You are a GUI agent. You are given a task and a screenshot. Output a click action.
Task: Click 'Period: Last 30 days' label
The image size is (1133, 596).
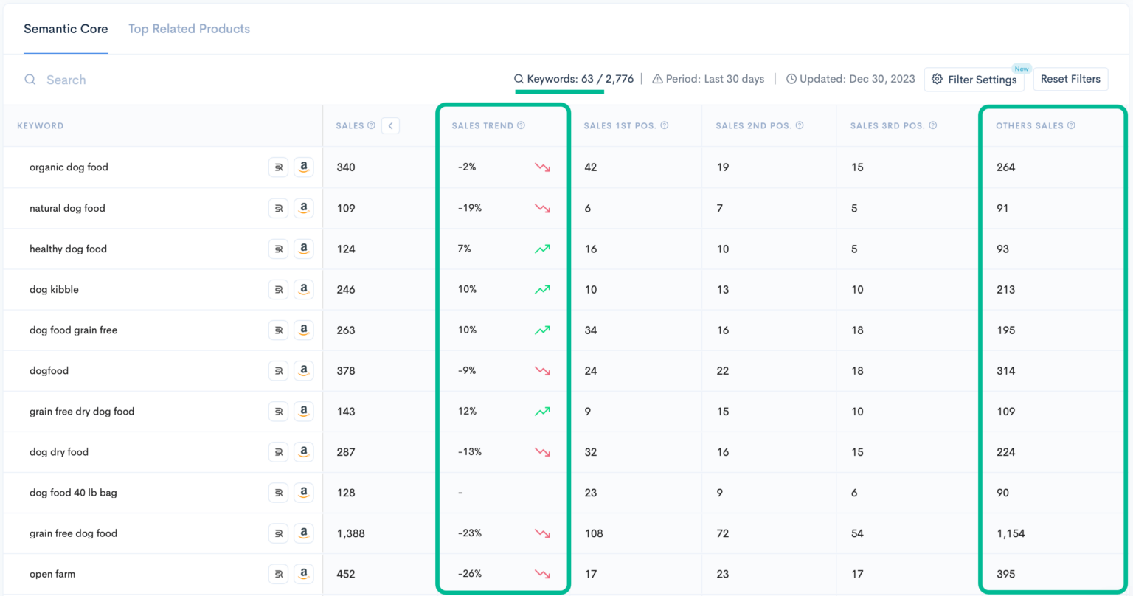[x=708, y=79]
